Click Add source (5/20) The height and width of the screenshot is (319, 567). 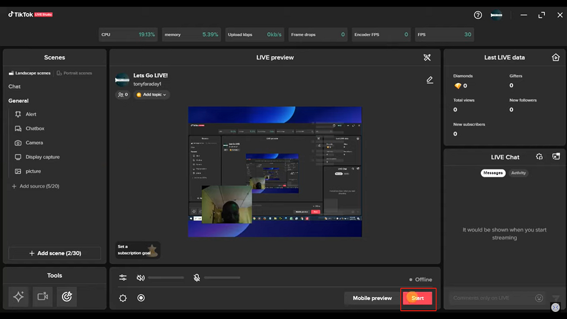[x=35, y=186]
